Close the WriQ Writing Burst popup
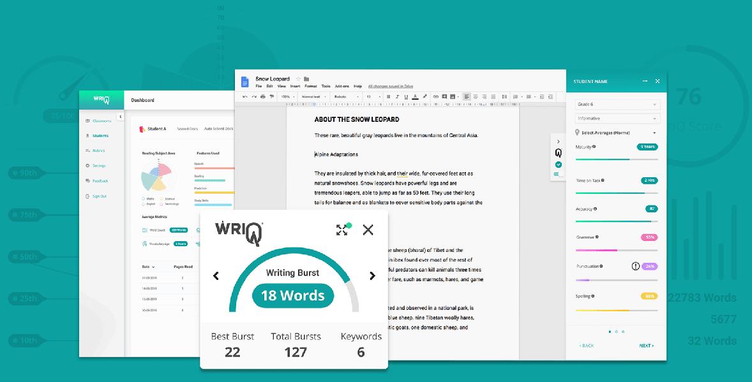This screenshot has width=752, height=382. pyautogui.click(x=368, y=230)
